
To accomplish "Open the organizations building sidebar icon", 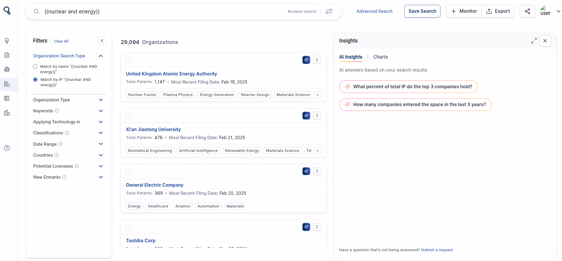I will tap(7, 84).
